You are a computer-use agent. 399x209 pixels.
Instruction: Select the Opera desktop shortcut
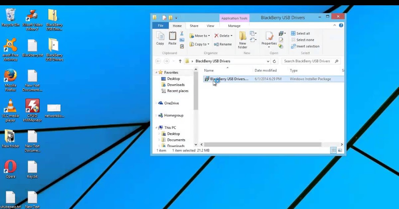click(10, 169)
